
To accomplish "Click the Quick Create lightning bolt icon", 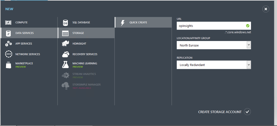I will 123,22.
